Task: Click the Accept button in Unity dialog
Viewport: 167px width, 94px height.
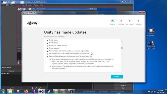Action: coord(117,77)
